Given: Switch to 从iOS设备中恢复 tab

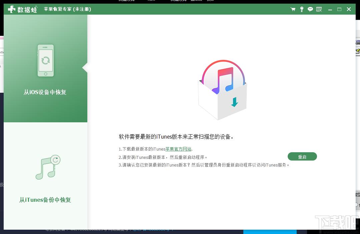Looking at the screenshot, I should 45,68.
